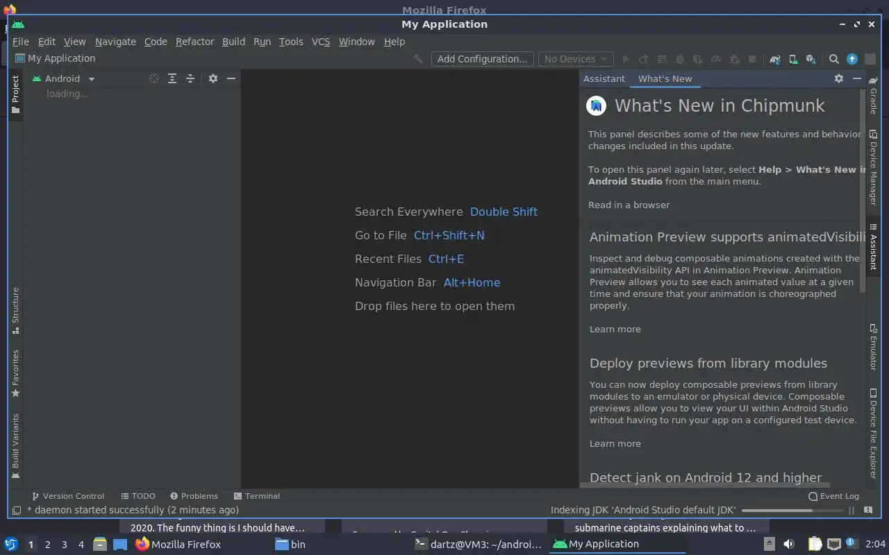Click the Run with Coverage icon
The height and width of the screenshot is (555, 889).
pos(698,59)
